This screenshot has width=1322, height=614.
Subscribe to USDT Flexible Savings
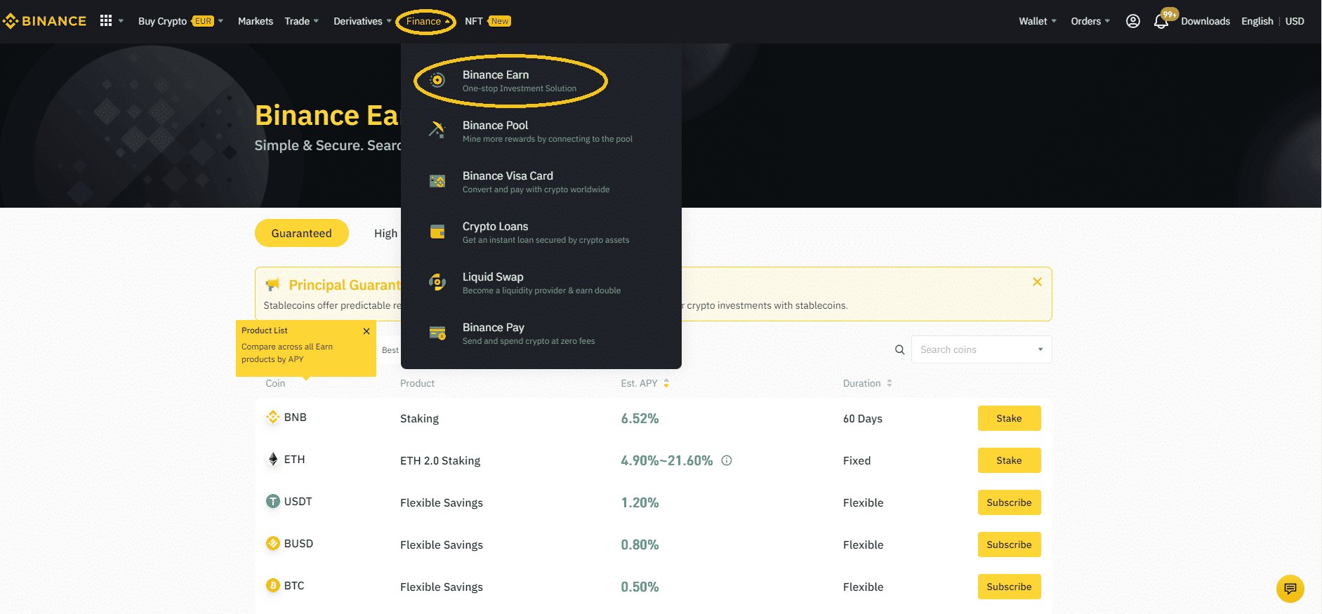(x=1009, y=502)
